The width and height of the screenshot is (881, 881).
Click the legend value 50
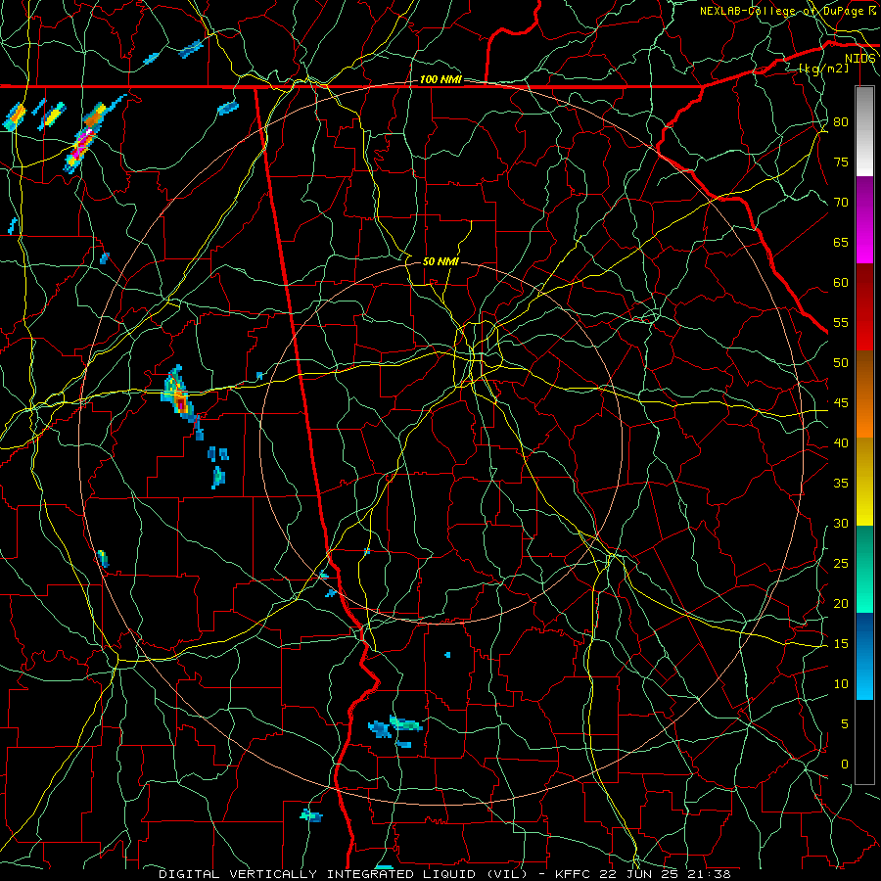pyautogui.click(x=841, y=363)
